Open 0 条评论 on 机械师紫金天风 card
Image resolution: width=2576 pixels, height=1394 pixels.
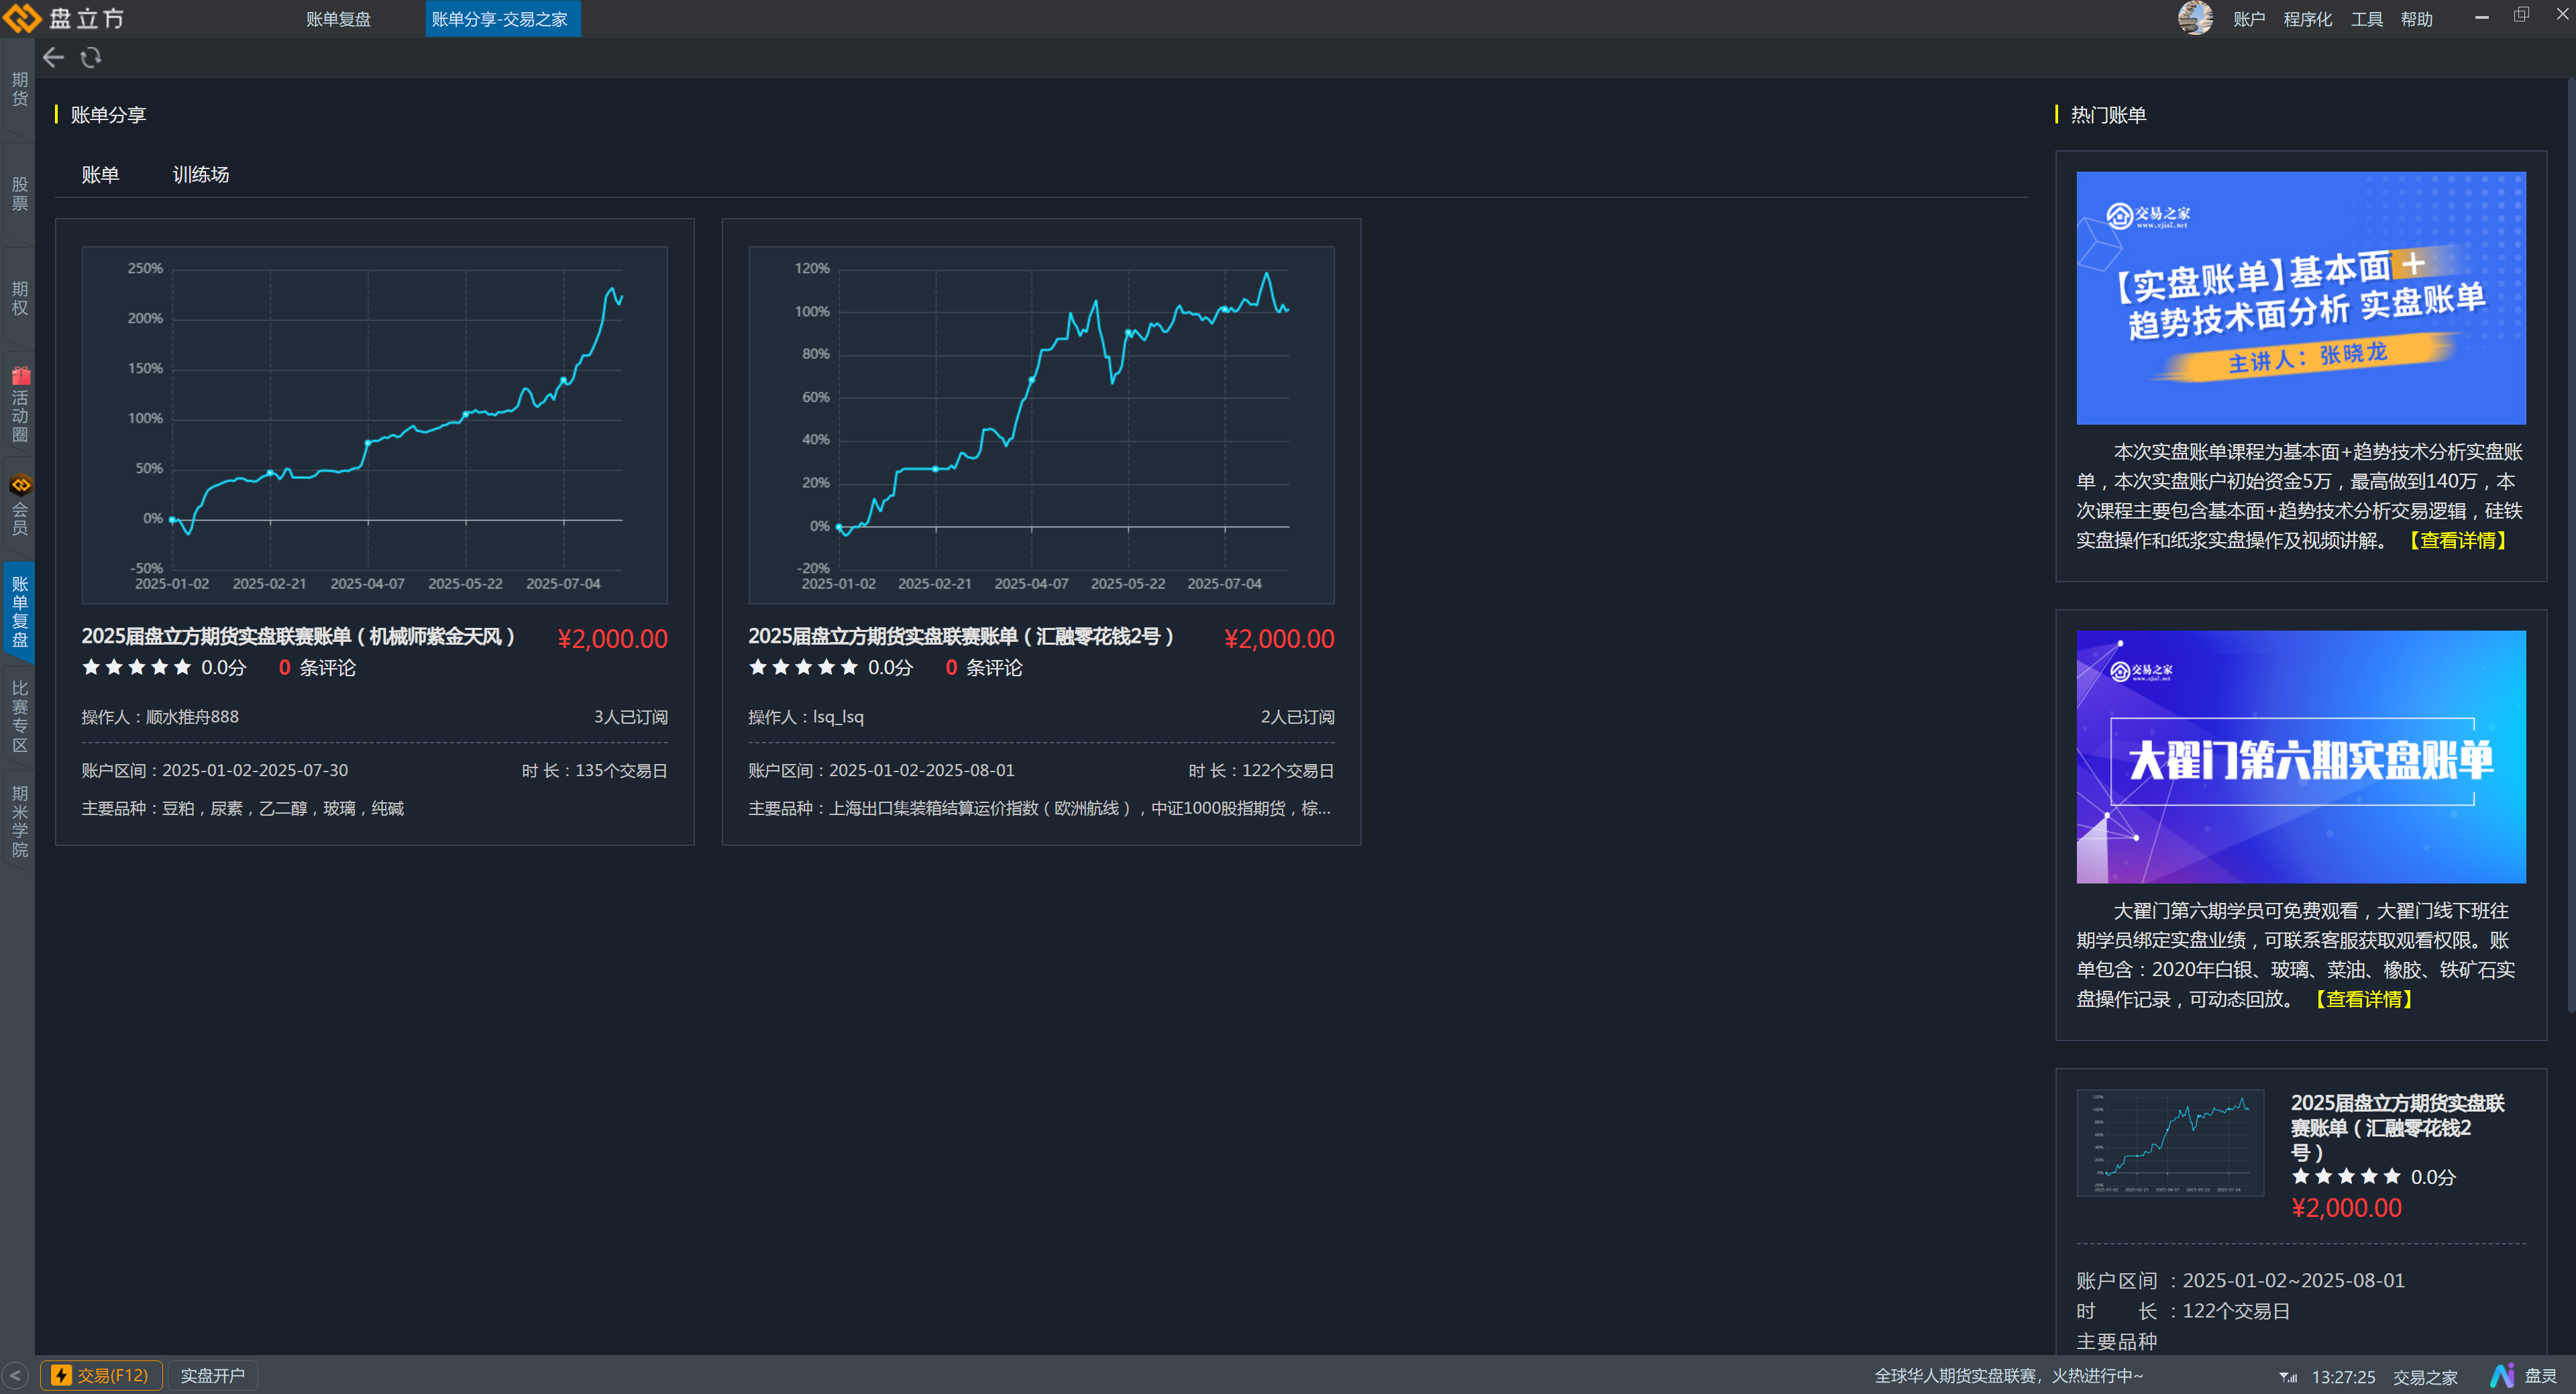coord(317,667)
